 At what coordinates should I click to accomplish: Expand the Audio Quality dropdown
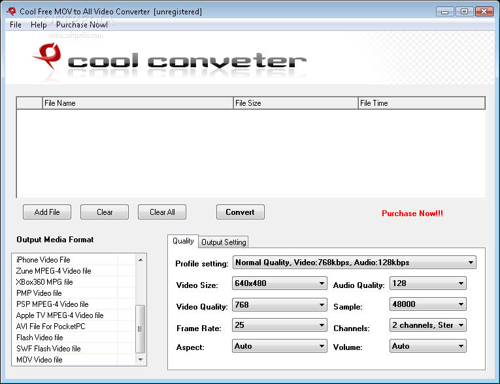click(428, 283)
